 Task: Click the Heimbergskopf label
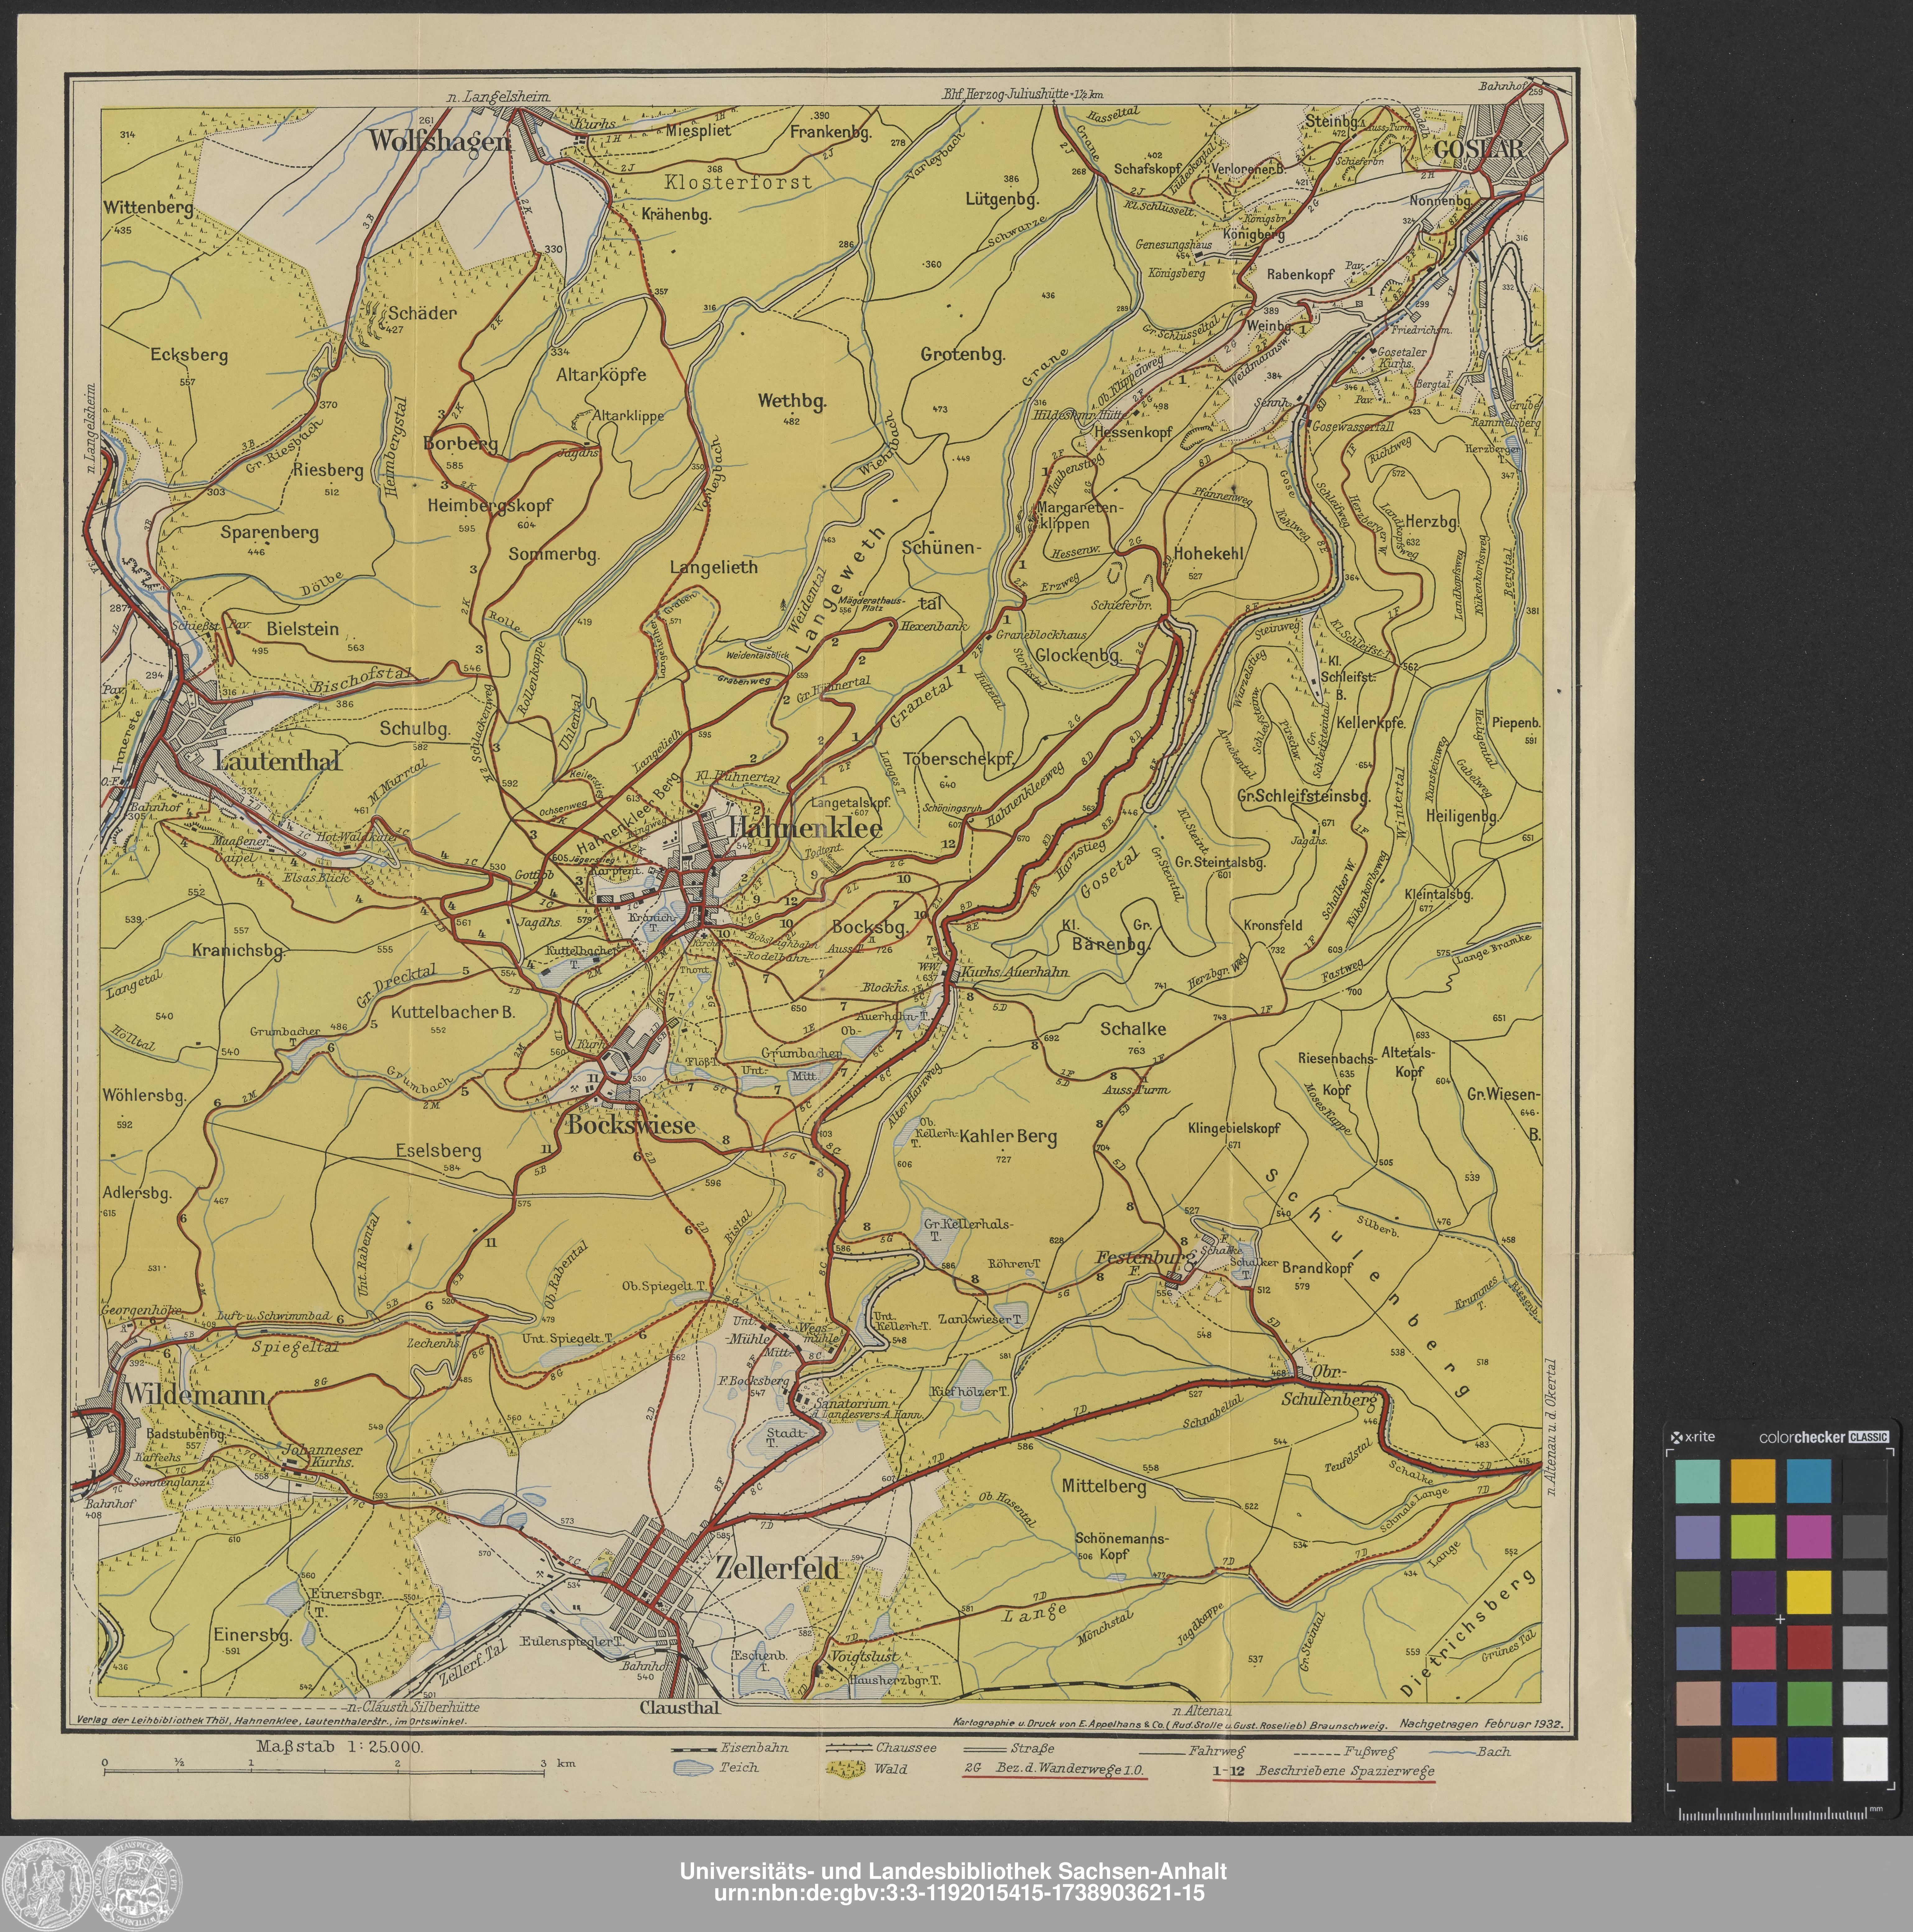pos(490,506)
